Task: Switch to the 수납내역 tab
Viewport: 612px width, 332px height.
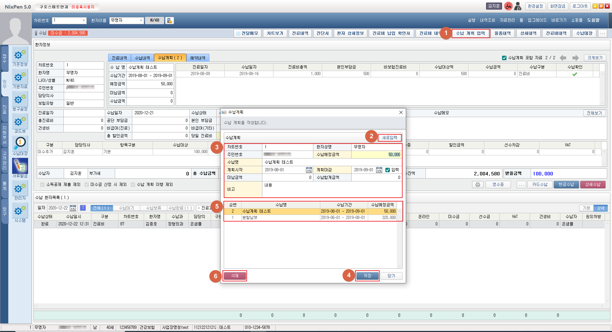Action: pos(142,58)
